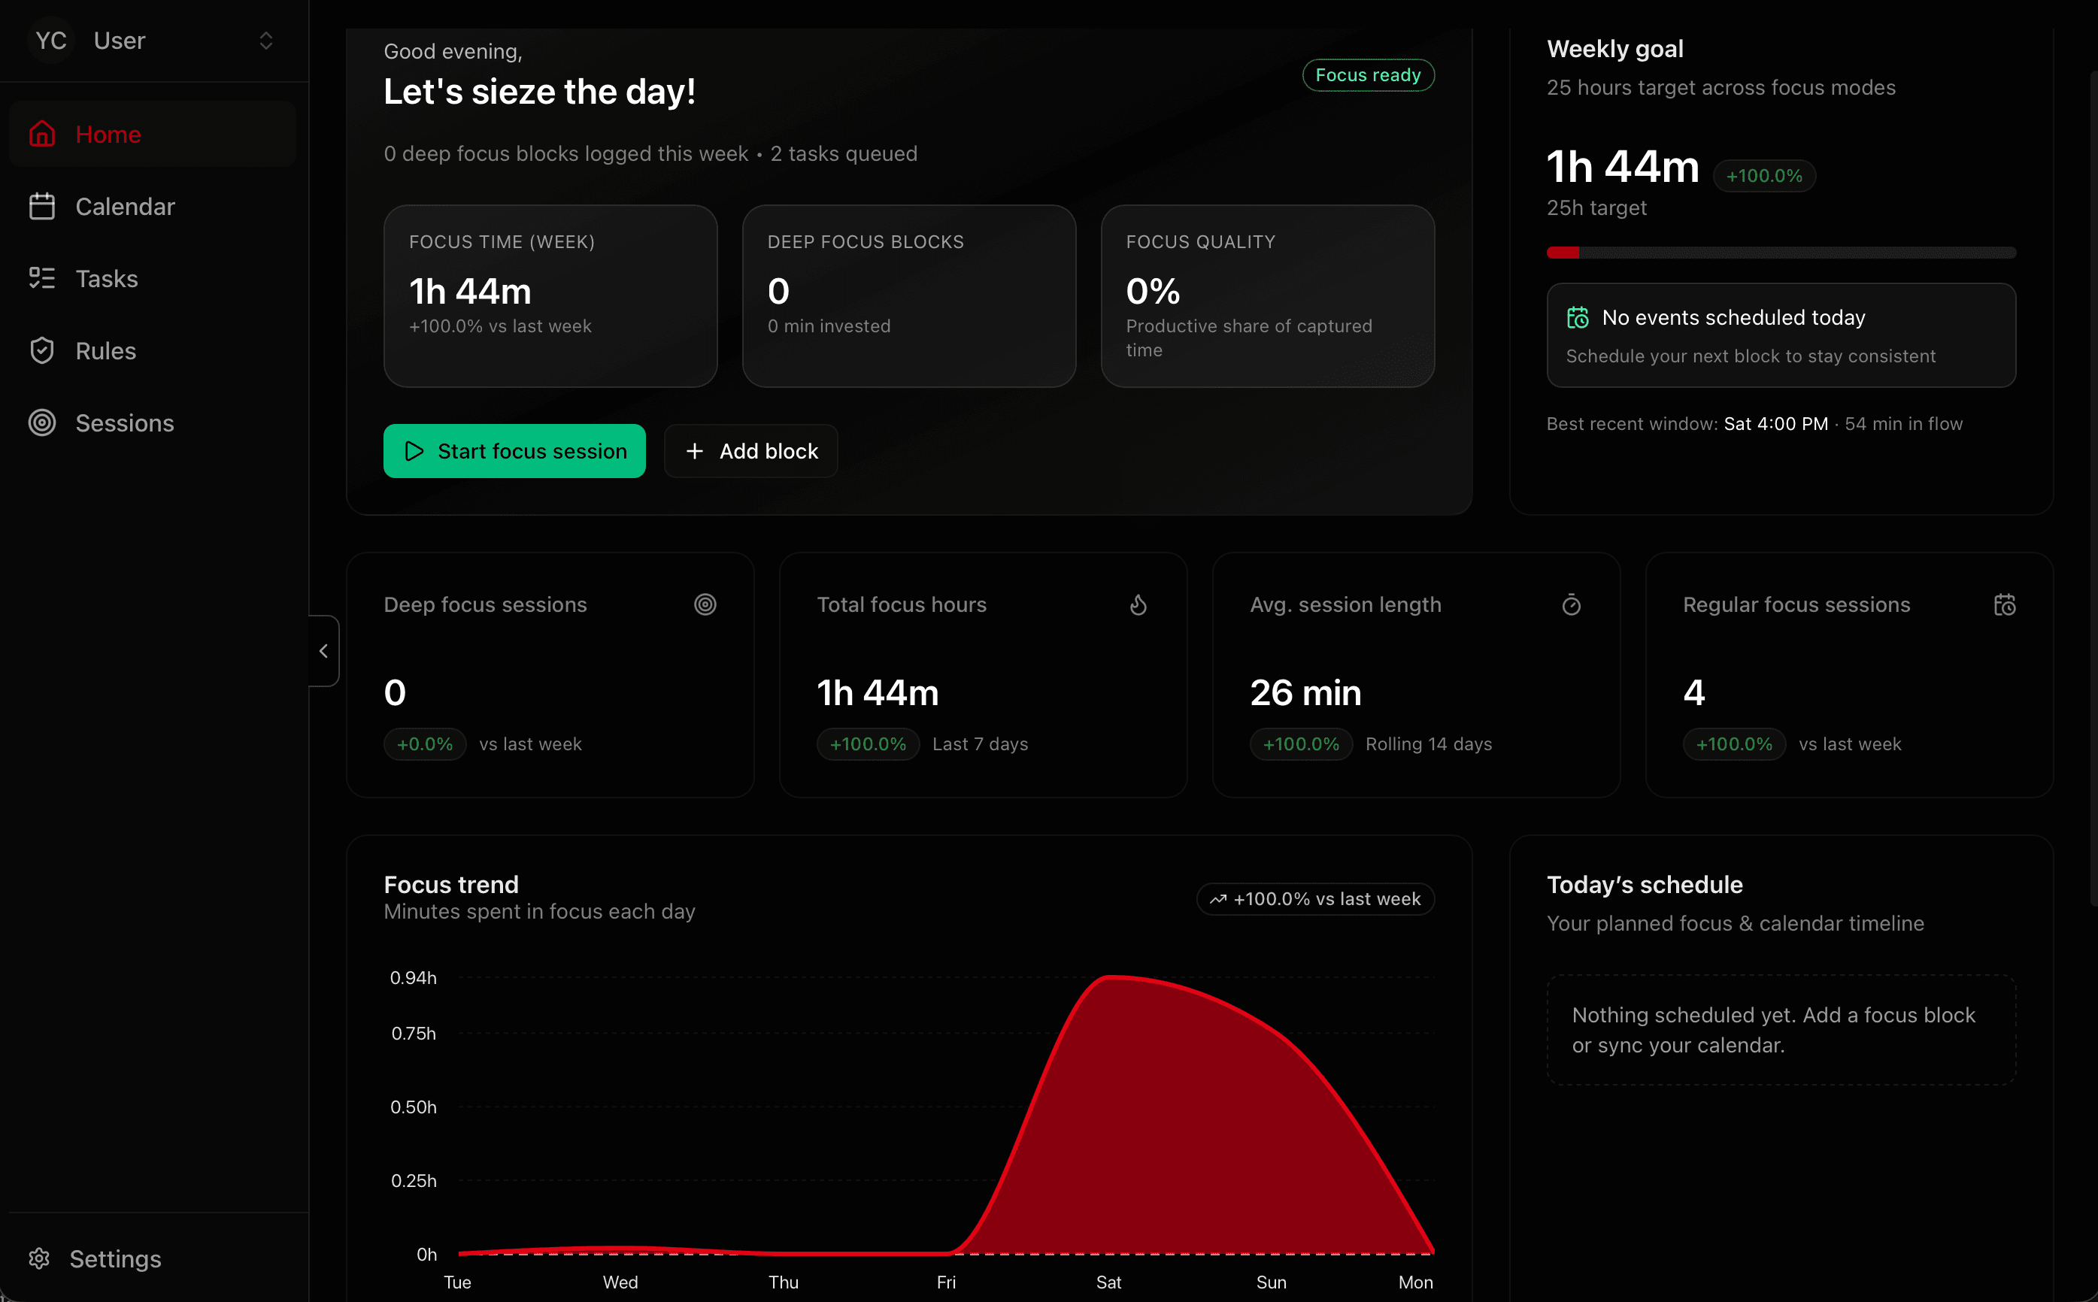Click the Sessions target icon
Image resolution: width=2098 pixels, height=1302 pixels.
point(42,422)
